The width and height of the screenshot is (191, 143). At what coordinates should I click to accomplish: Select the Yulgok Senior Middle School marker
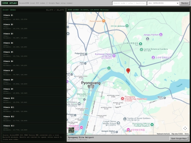coord(118,123)
